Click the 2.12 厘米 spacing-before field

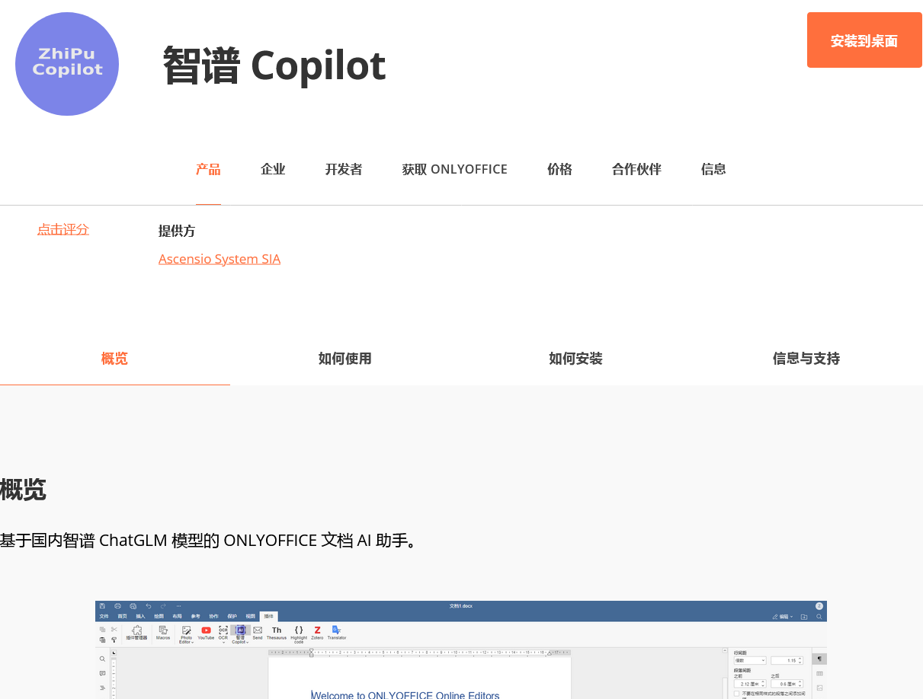click(x=750, y=684)
